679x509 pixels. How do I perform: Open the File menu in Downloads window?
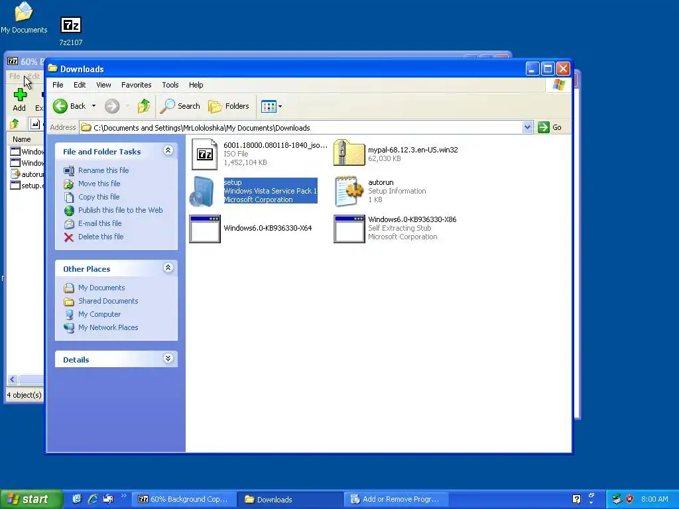click(x=58, y=85)
